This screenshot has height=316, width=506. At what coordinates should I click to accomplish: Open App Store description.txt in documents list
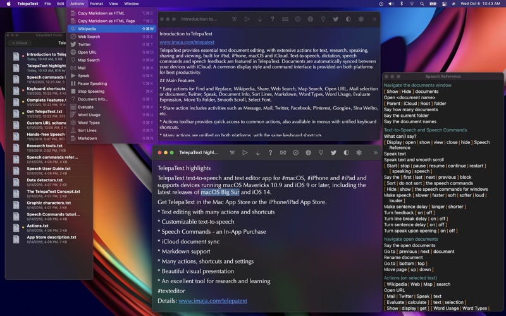coord(49,240)
